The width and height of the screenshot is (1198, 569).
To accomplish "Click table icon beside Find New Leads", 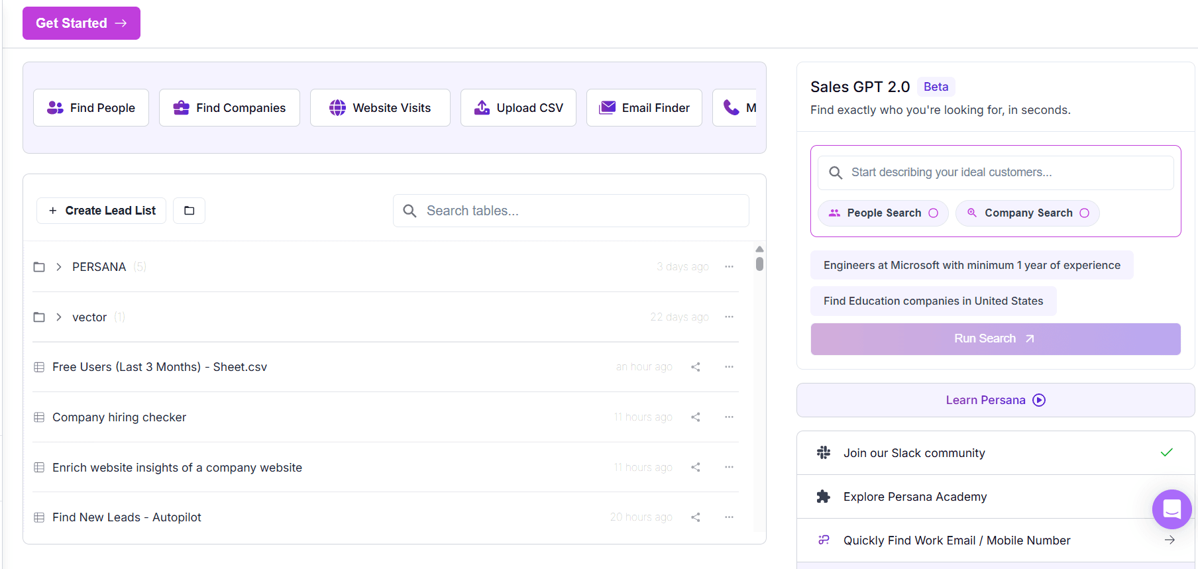I will pos(39,517).
